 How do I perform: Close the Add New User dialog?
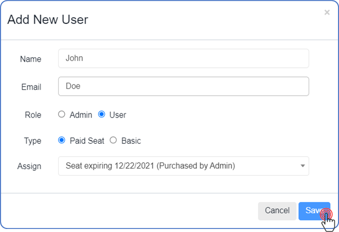click(x=327, y=13)
